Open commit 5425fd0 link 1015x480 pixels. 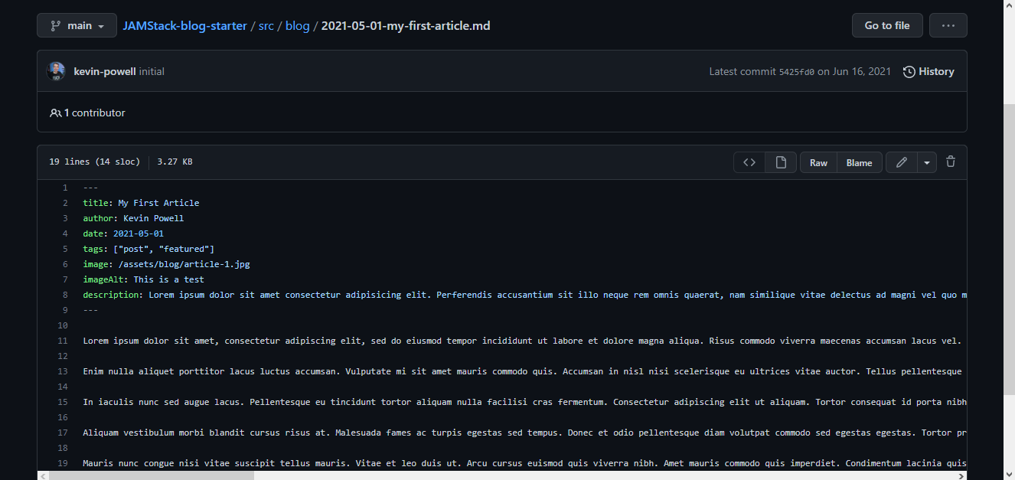(x=796, y=72)
